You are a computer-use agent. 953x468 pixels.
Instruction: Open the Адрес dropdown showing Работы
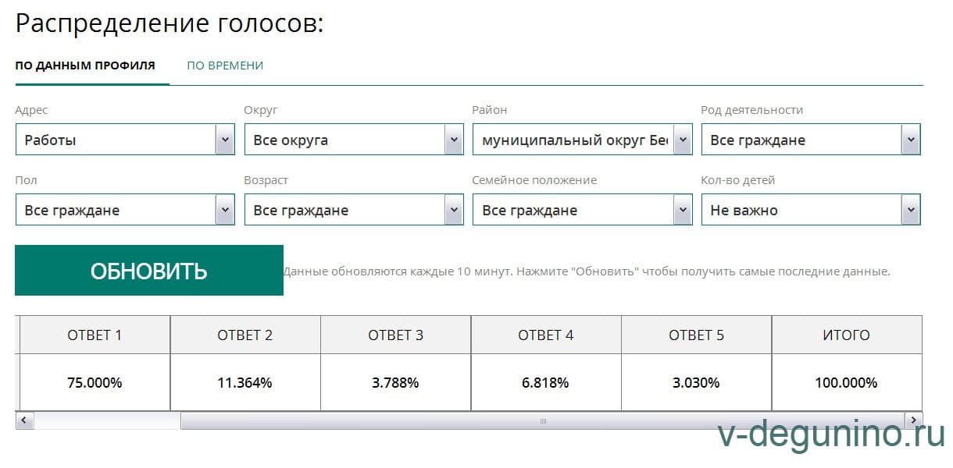click(x=125, y=140)
